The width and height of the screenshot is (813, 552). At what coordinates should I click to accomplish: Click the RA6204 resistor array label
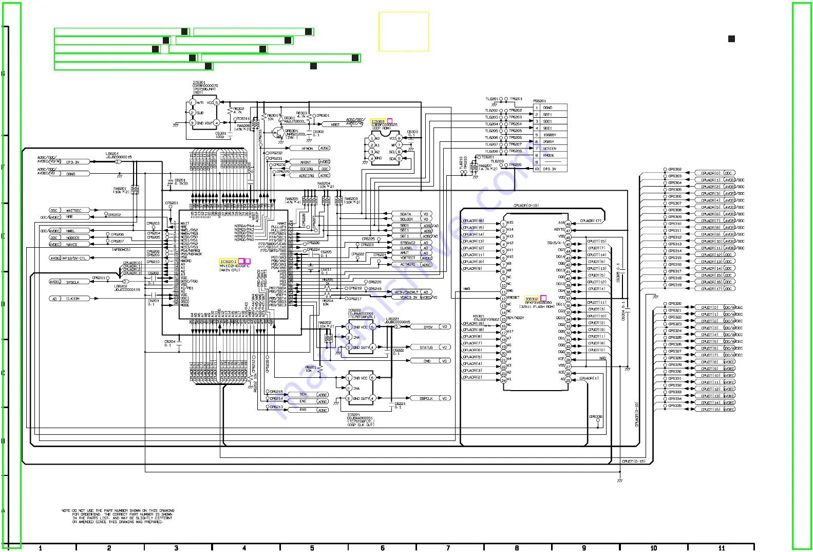(324, 183)
